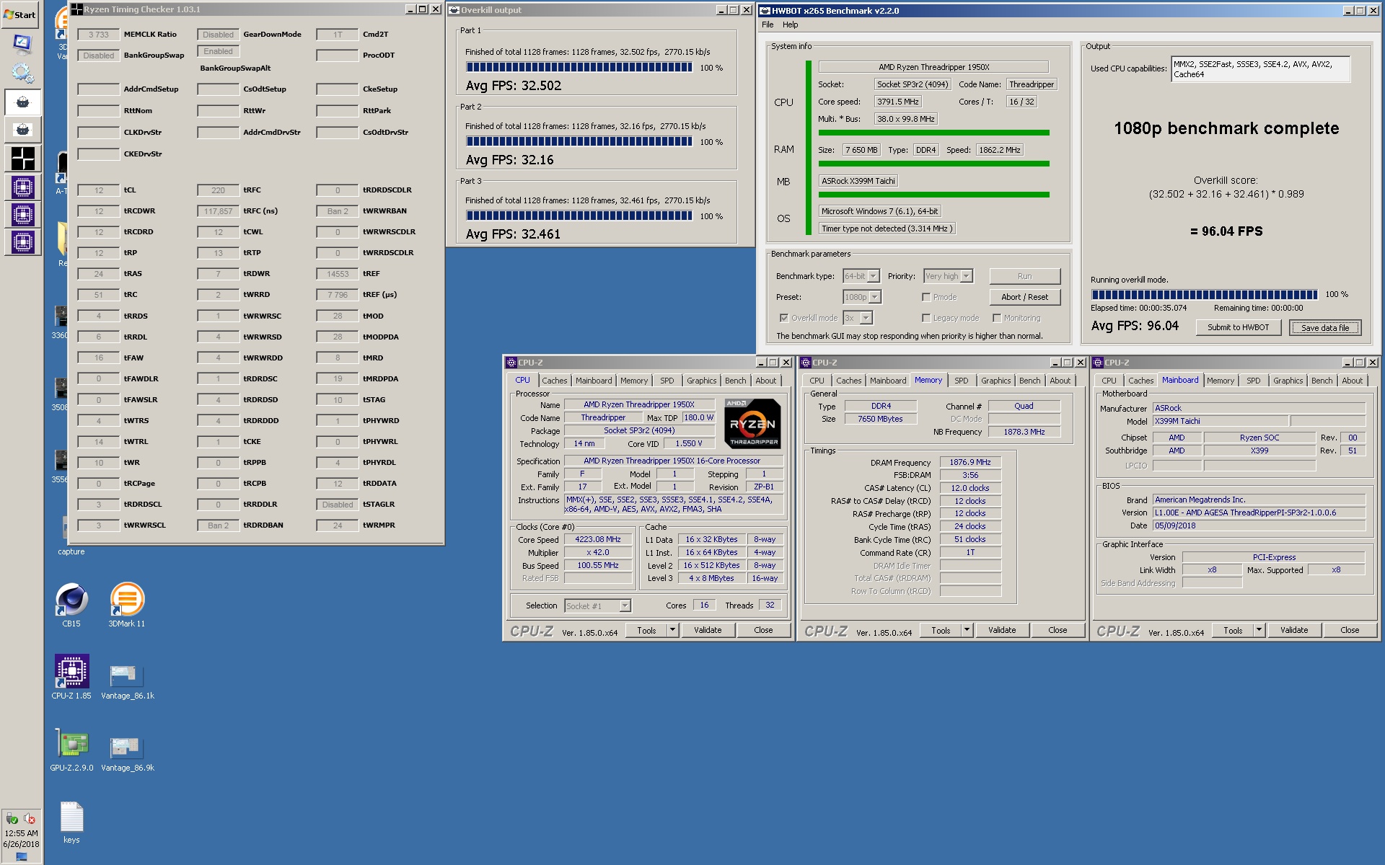Expand Tools arrow in CPU-Z Mainboard window
The width and height of the screenshot is (1385, 865).
[1259, 630]
